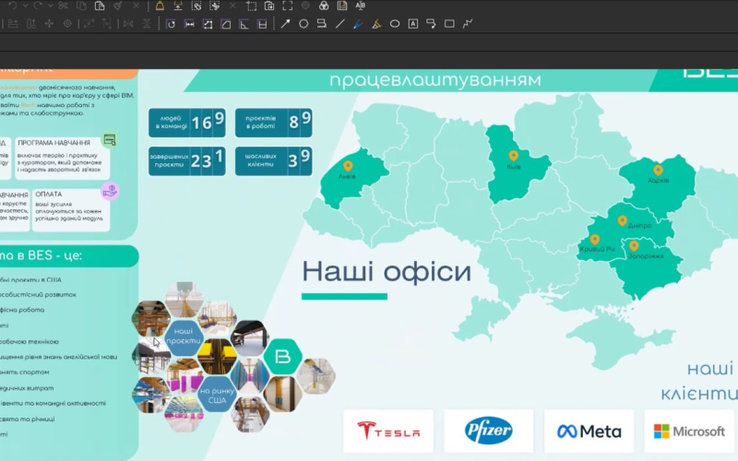Screen dimensions: 738x461
Task: Select the angle measurement tool
Action: click(x=244, y=24)
